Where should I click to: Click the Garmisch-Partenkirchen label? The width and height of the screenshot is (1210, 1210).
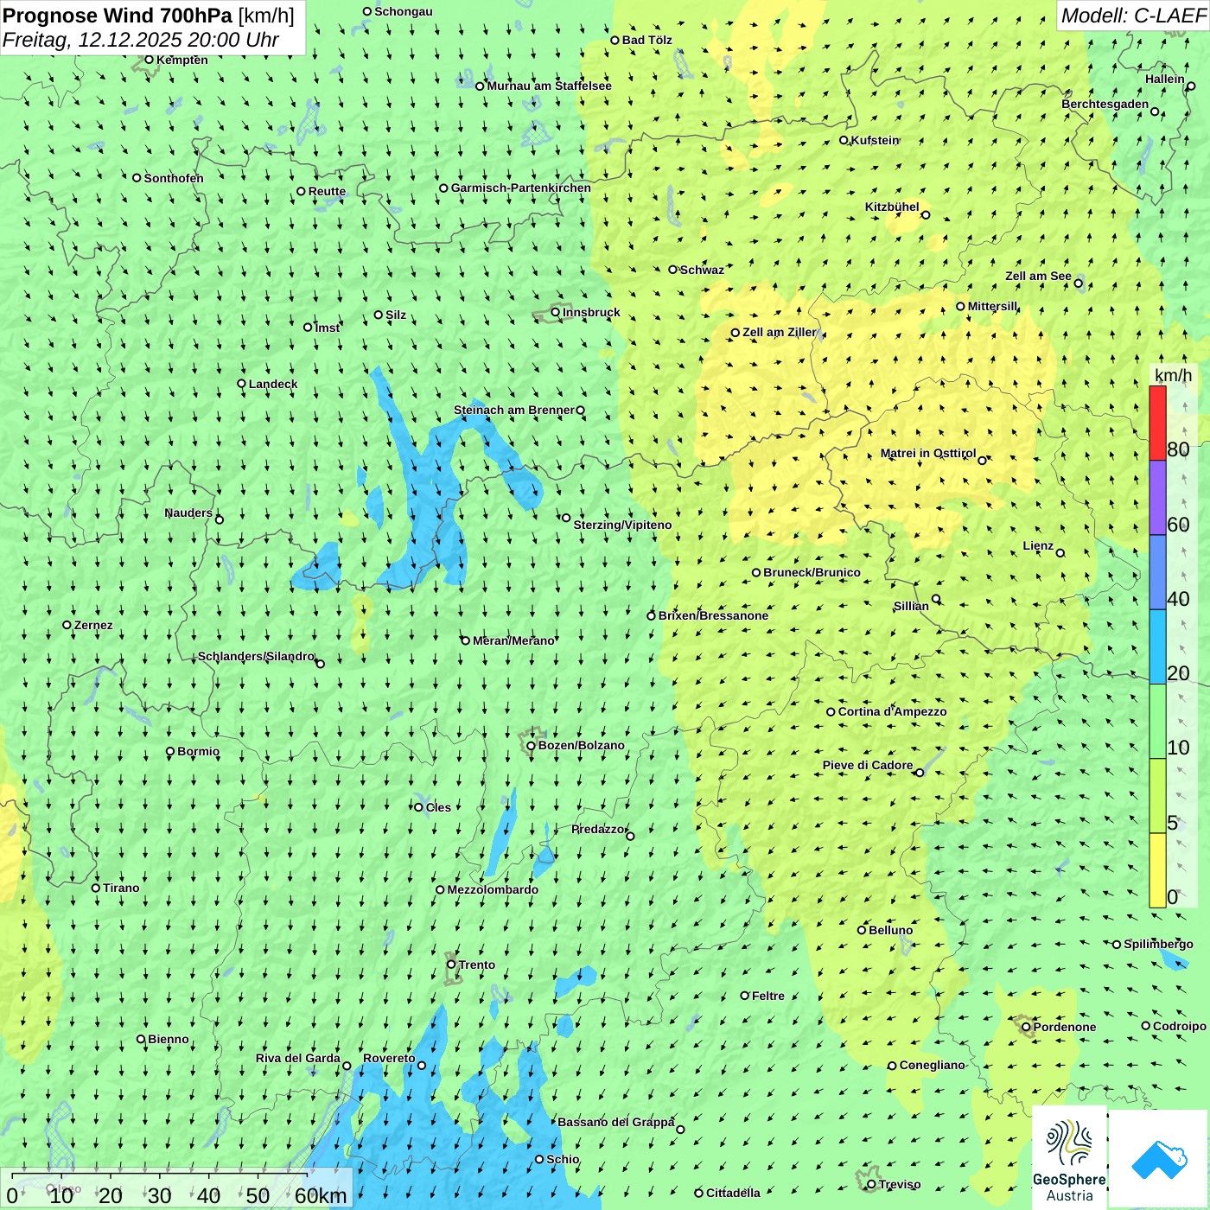[x=520, y=188]
